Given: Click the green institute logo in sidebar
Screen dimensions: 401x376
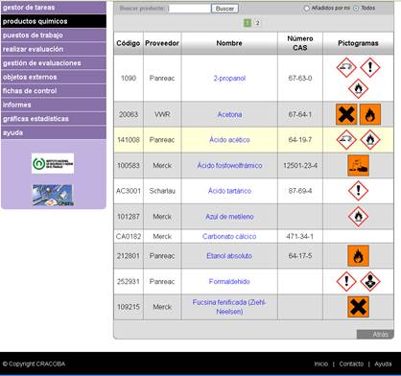Looking at the screenshot, I should pyautogui.click(x=53, y=163).
